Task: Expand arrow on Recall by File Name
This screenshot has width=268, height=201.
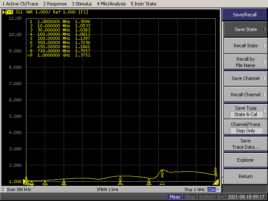Action: (265, 62)
